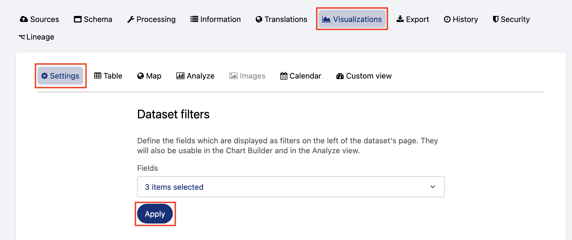
Task: Click the Processing wrench icon
Action: [x=131, y=19]
